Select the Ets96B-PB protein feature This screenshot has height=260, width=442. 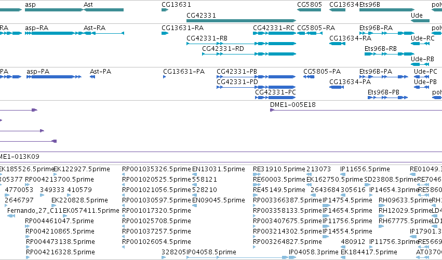tap(387, 98)
